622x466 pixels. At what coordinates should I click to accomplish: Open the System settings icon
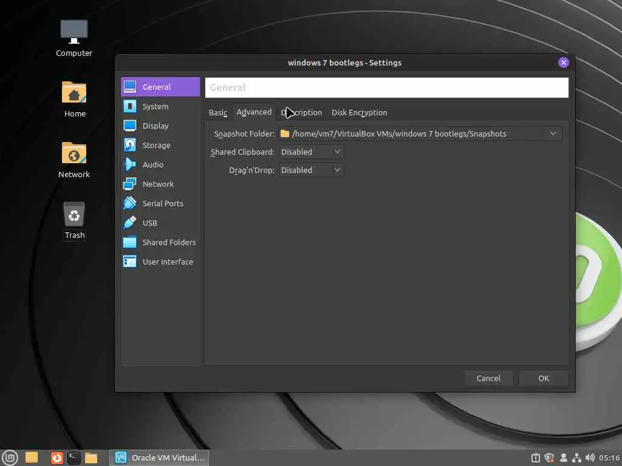[130, 106]
